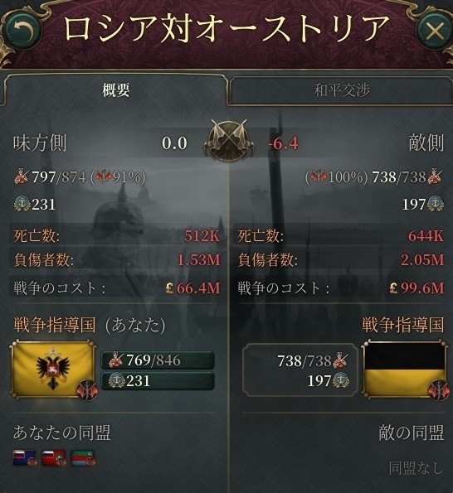The image size is (453, 493).
Task: Select the Russian imperial eagle flag
Action: [53, 369]
